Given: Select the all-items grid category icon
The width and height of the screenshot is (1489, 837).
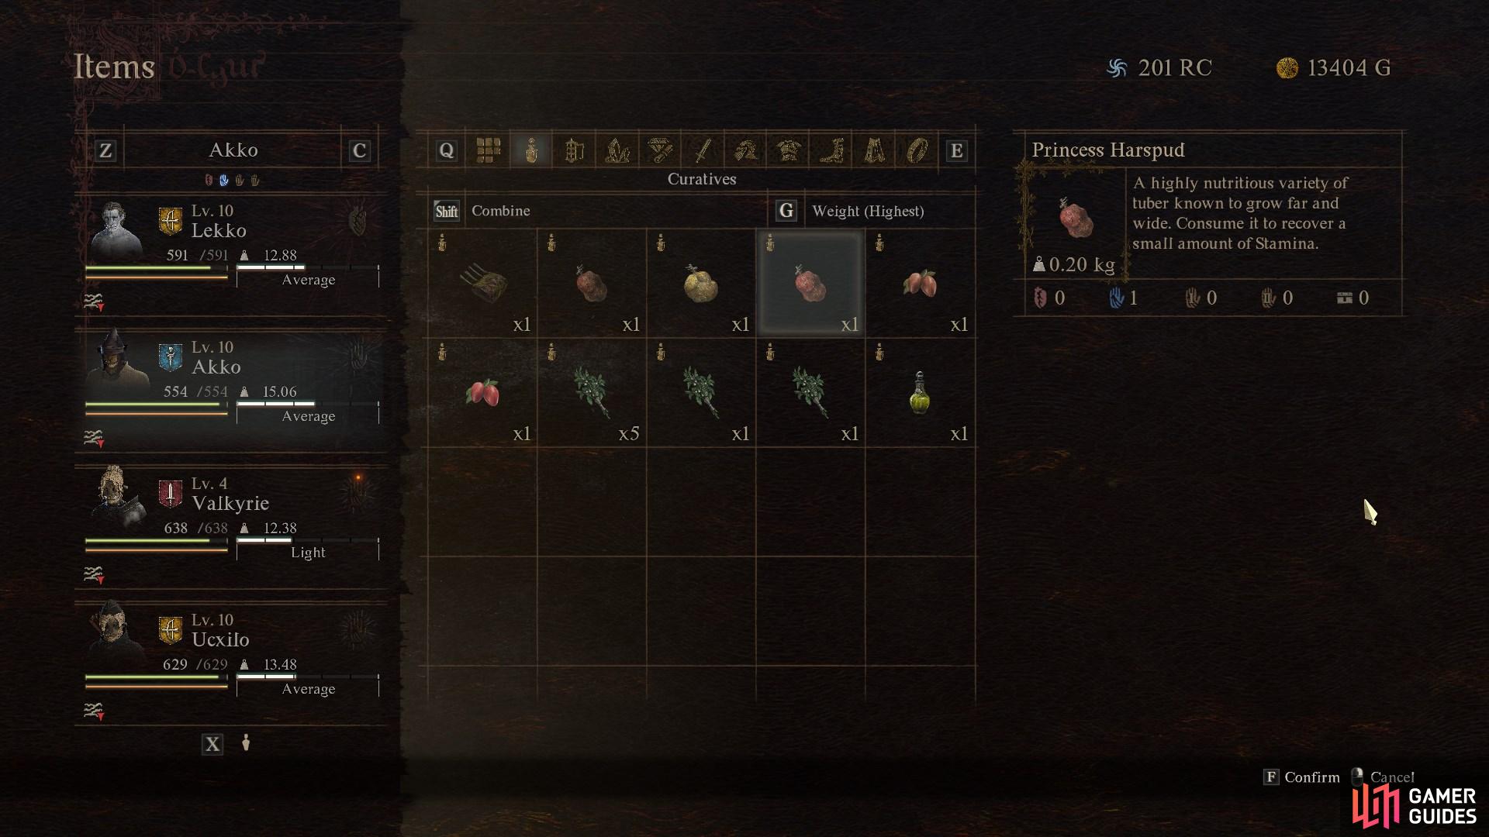Looking at the screenshot, I should click(488, 150).
